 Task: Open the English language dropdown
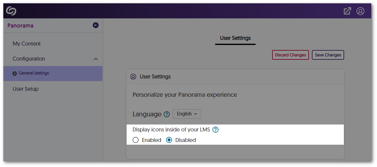tap(187, 114)
